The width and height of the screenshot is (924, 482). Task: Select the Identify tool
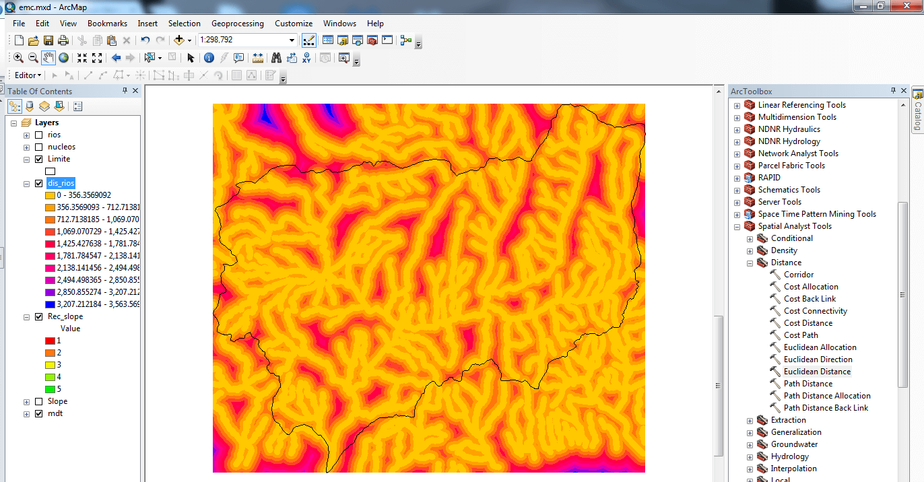pyautogui.click(x=209, y=58)
